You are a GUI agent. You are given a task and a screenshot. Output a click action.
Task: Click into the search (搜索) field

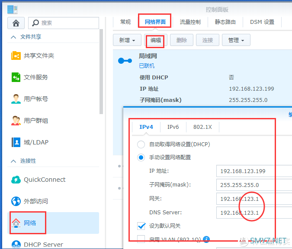[64, 23]
